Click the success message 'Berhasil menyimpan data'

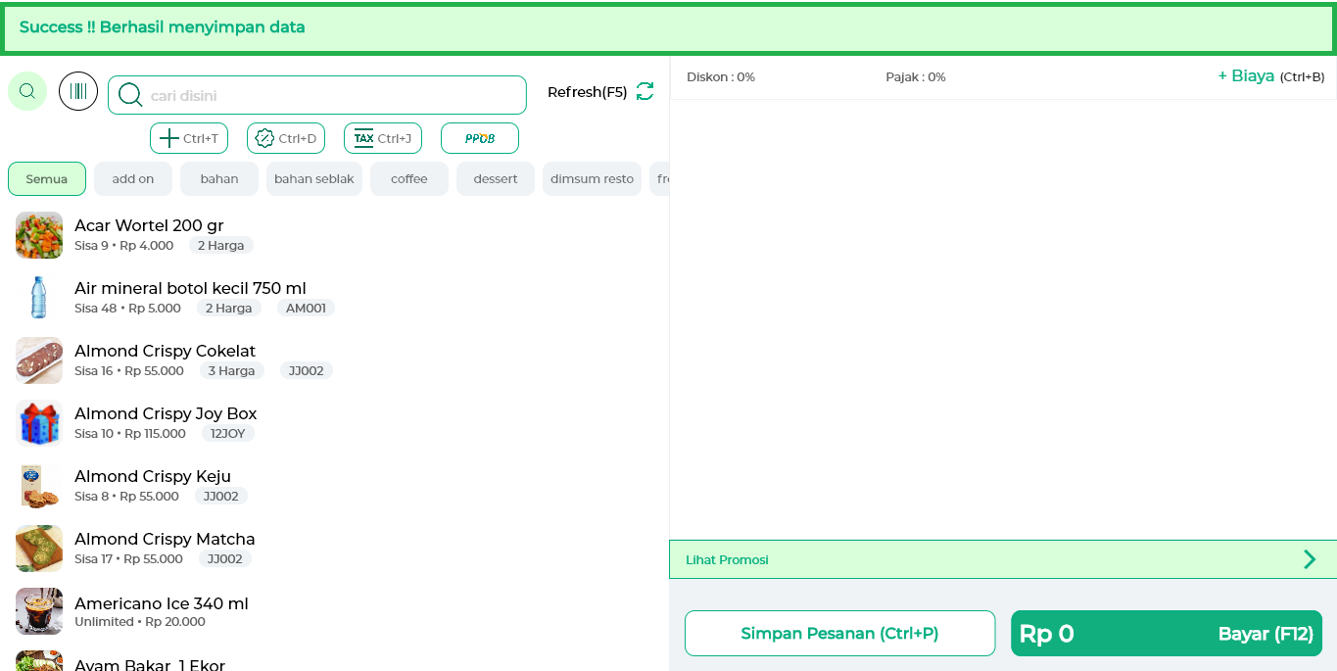[x=203, y=27]
